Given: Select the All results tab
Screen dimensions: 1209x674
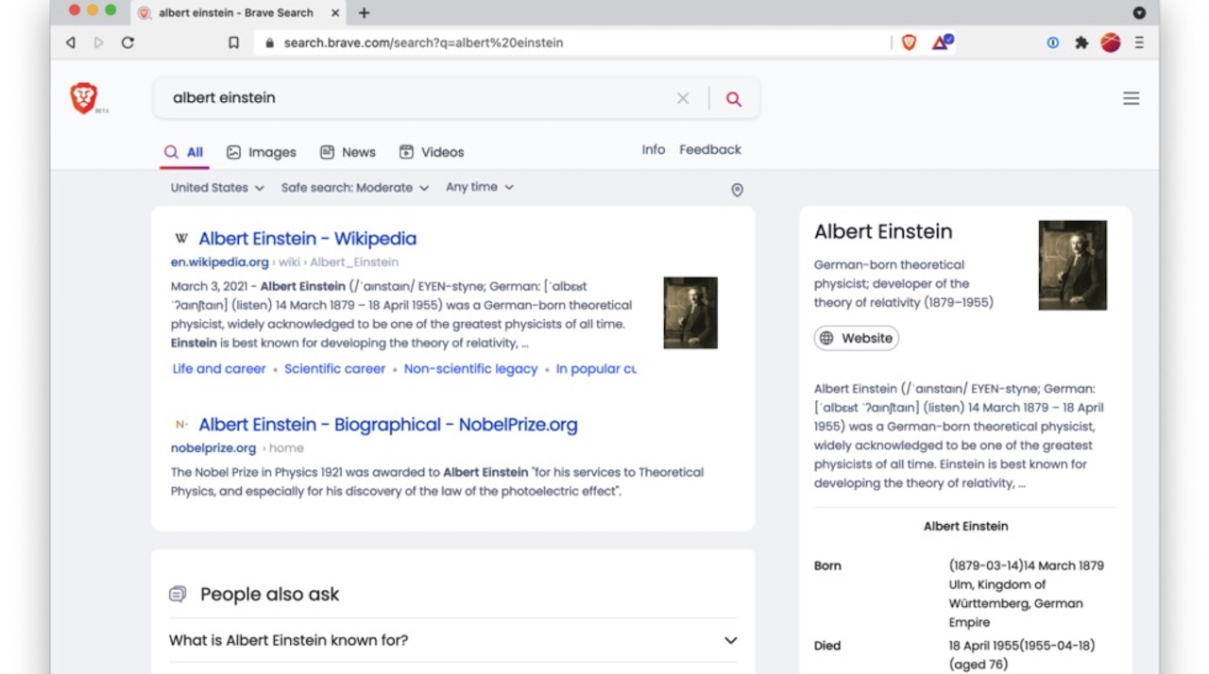Looking at the screenshot, I should [x=184, y=152].
